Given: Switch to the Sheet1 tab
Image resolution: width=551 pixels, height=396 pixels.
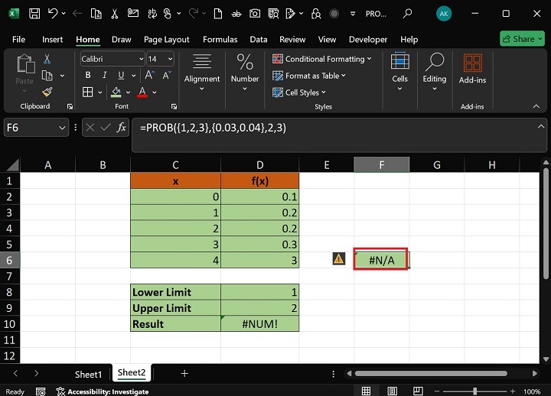Looking at the screenshot, I should coord(88,374).
